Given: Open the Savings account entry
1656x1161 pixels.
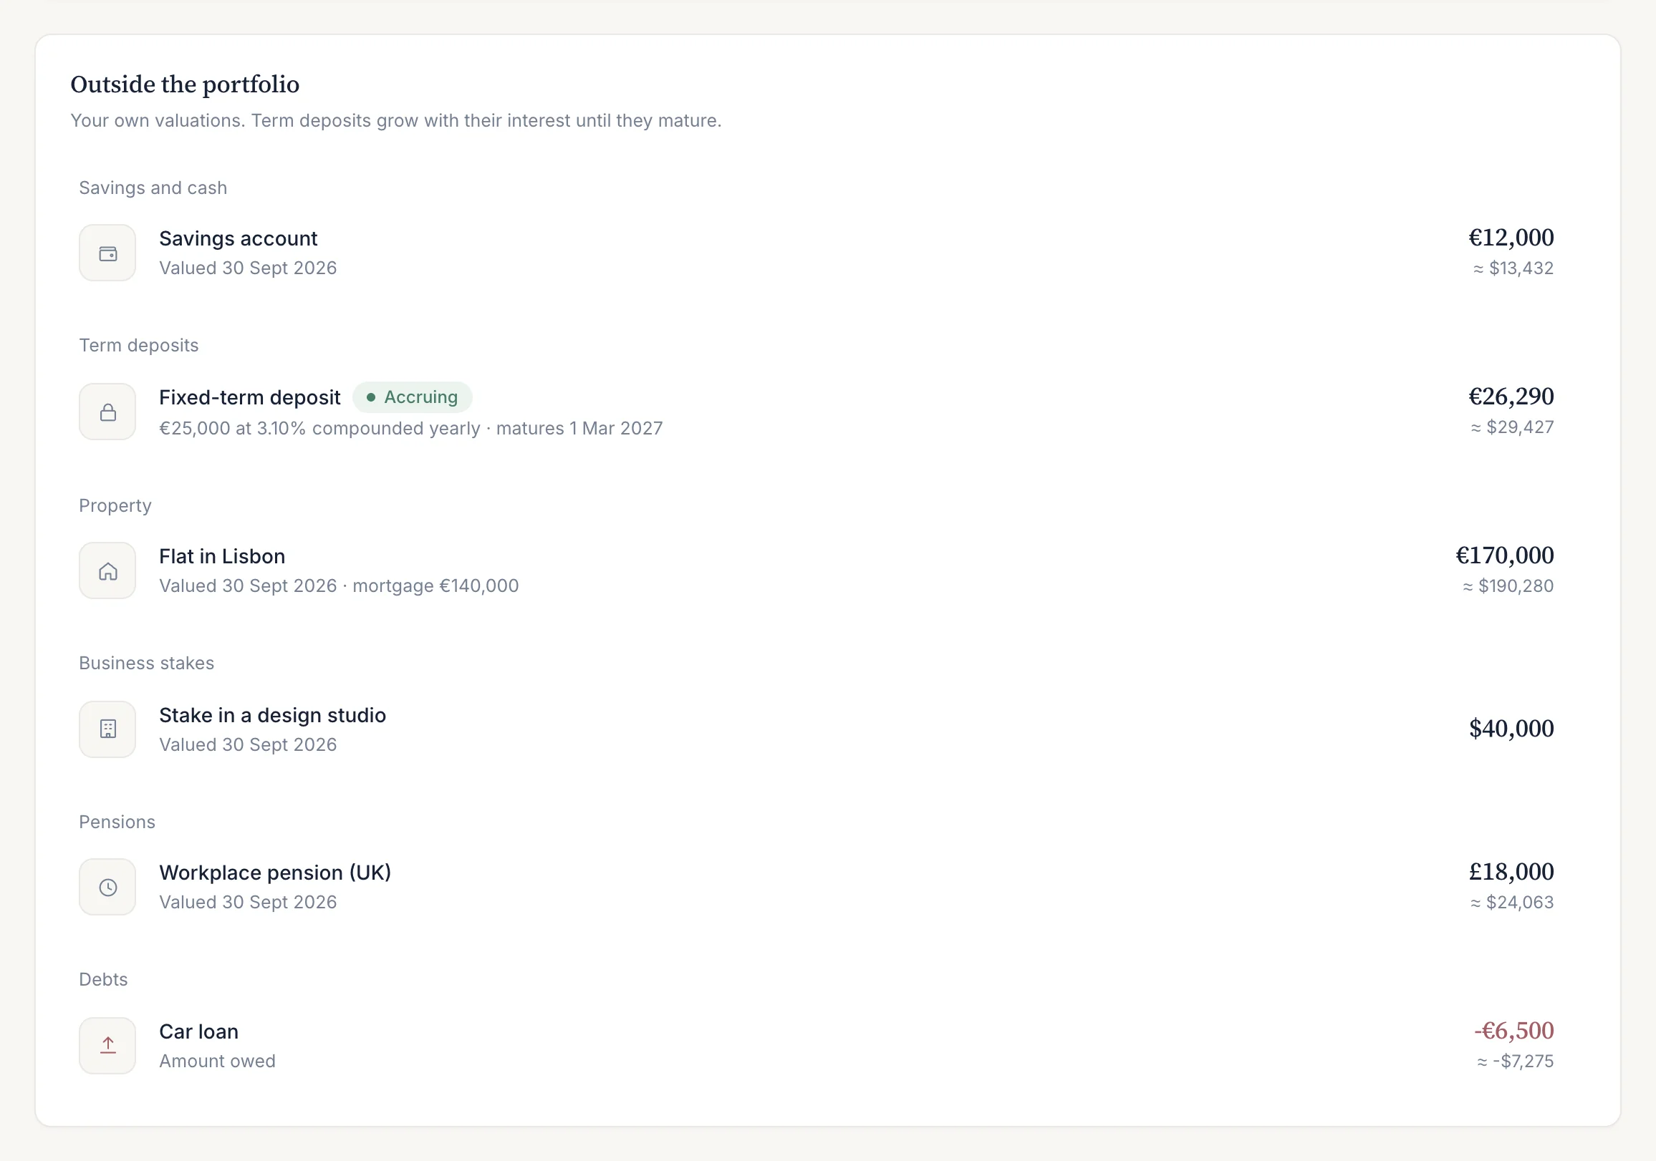Looking at the screenshot, I should 238,238.
